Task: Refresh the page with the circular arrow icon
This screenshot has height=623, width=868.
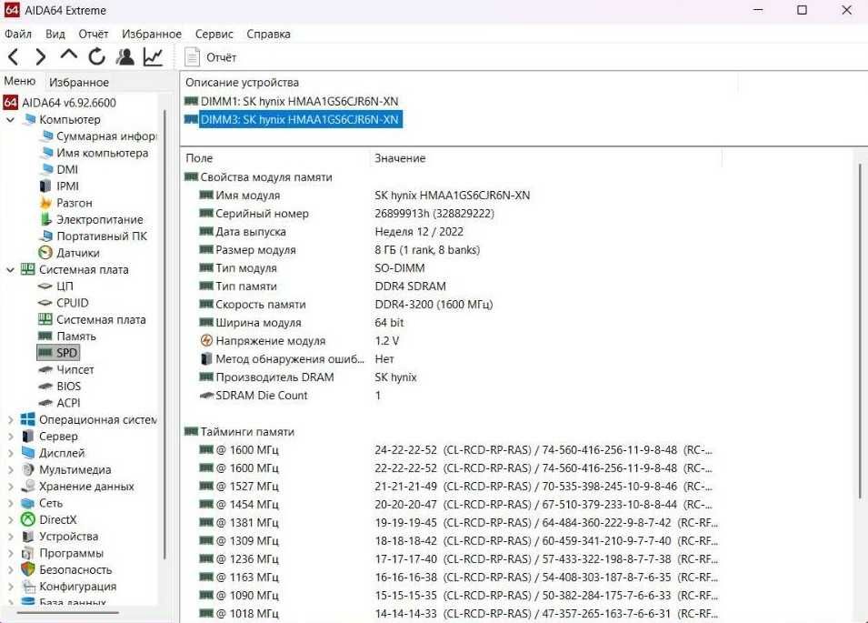Action: point(97,56)
